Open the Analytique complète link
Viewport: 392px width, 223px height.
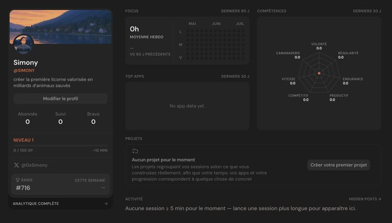(x=36, y=203)
